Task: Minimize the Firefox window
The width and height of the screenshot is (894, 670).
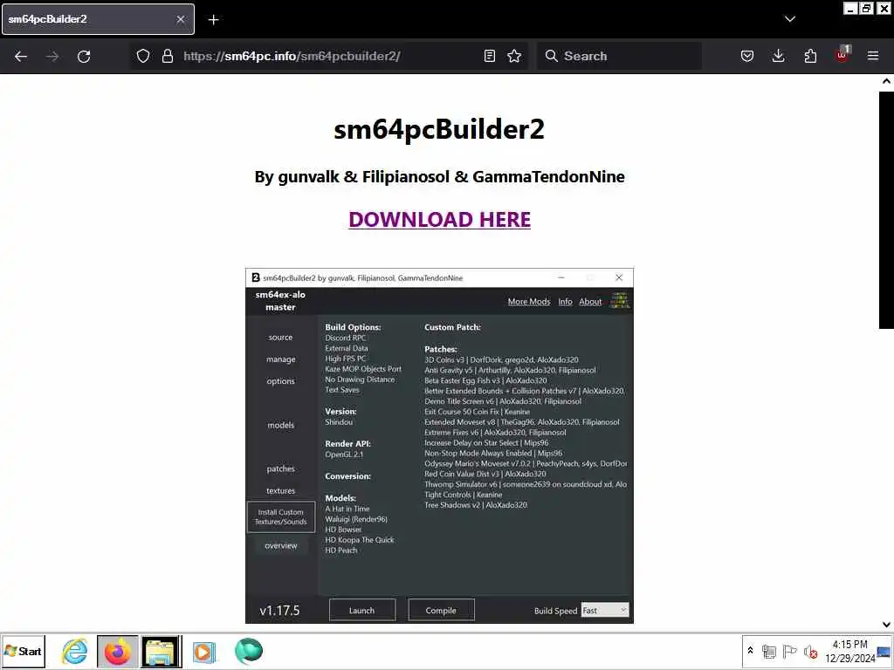Action: click(x=850, y=8)
